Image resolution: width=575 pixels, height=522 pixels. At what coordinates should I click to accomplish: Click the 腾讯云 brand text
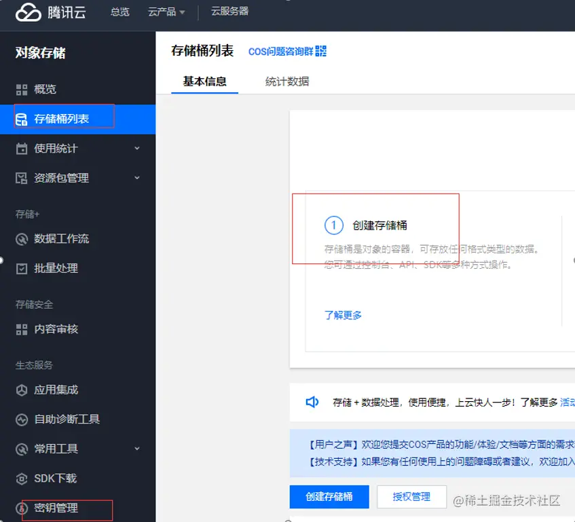(67, 13)
